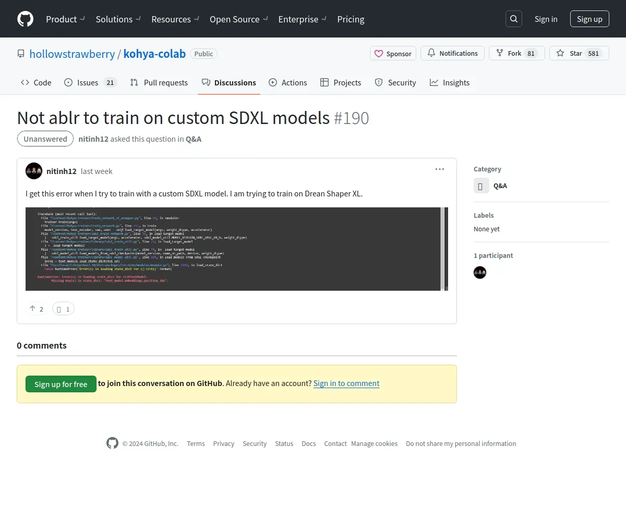Click Manage cookies in footer
This screenshot has height=521, width=626.
pos(374,443)
